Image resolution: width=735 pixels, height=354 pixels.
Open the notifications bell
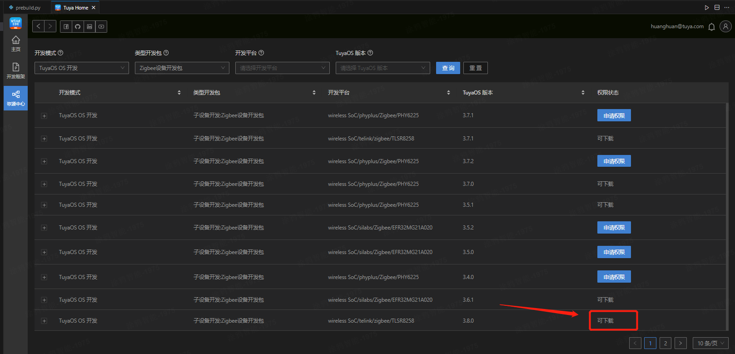coord(712,27)
